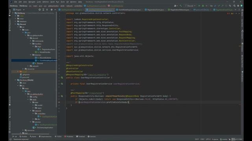
Task: Open the View menu
Action: coord(25,2)
